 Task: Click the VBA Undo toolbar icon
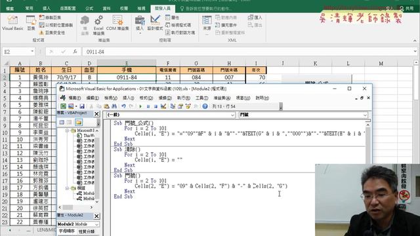point(123,106)
